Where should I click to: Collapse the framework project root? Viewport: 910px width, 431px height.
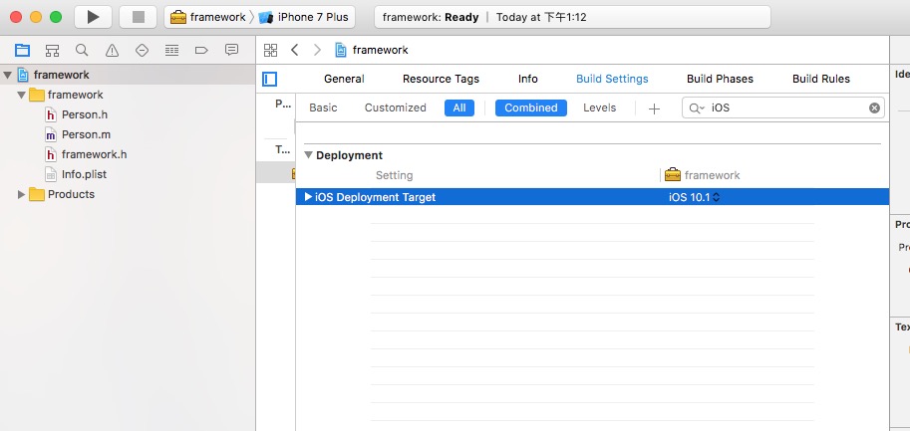click(x=7, y=75)
